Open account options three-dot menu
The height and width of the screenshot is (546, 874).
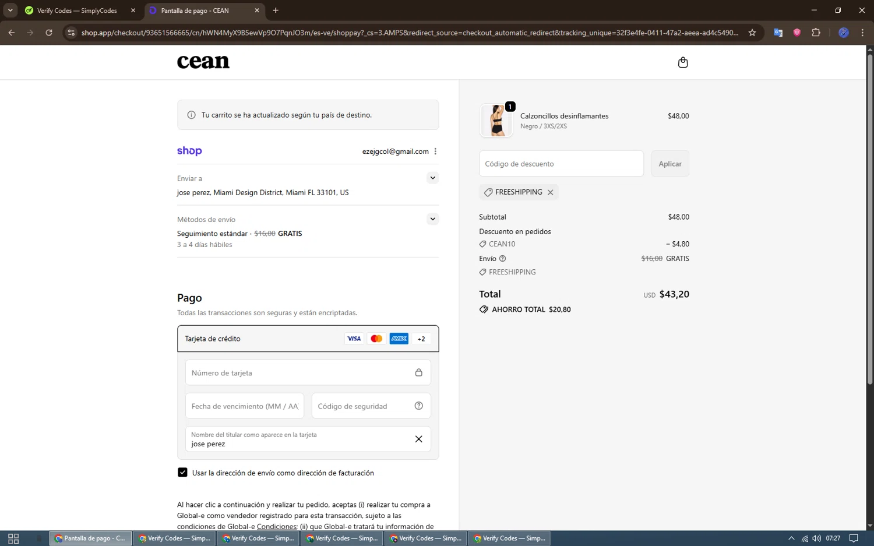(x=435, y=152)
